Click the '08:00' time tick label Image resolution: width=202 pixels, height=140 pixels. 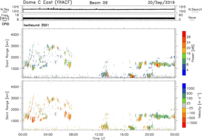pyautogui.click(x=73, y=135)
